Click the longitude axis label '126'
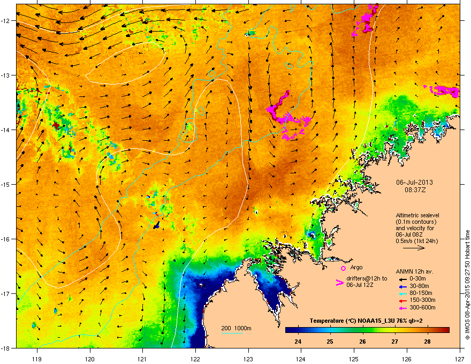The image size is (471, 364). click(x=407, y=359)
